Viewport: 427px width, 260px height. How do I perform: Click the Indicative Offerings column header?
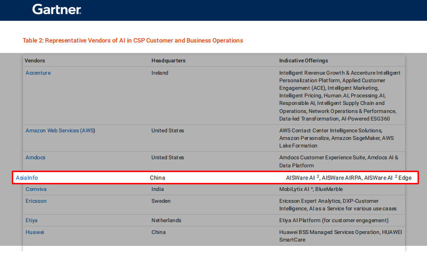pos(303,61)
